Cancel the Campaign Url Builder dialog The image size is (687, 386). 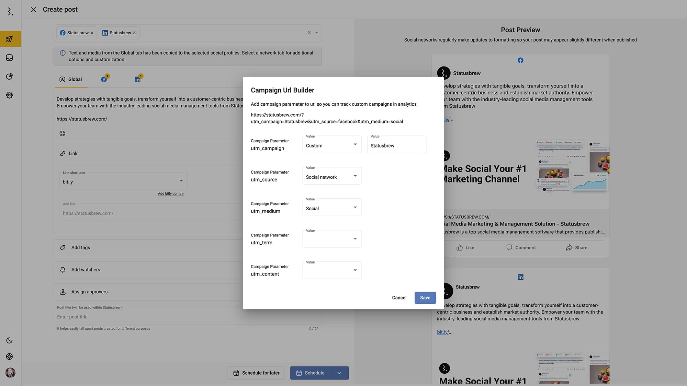pos(399,298)
